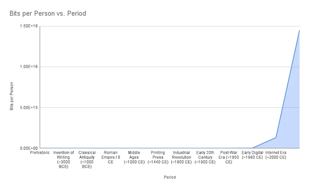Click the 'Classical Antiquity' axis label
The height and width of the screenshot is (189, 309).
point(87,159)
